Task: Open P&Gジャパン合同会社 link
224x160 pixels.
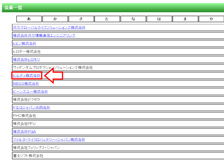Action: (x=32, y=108)
